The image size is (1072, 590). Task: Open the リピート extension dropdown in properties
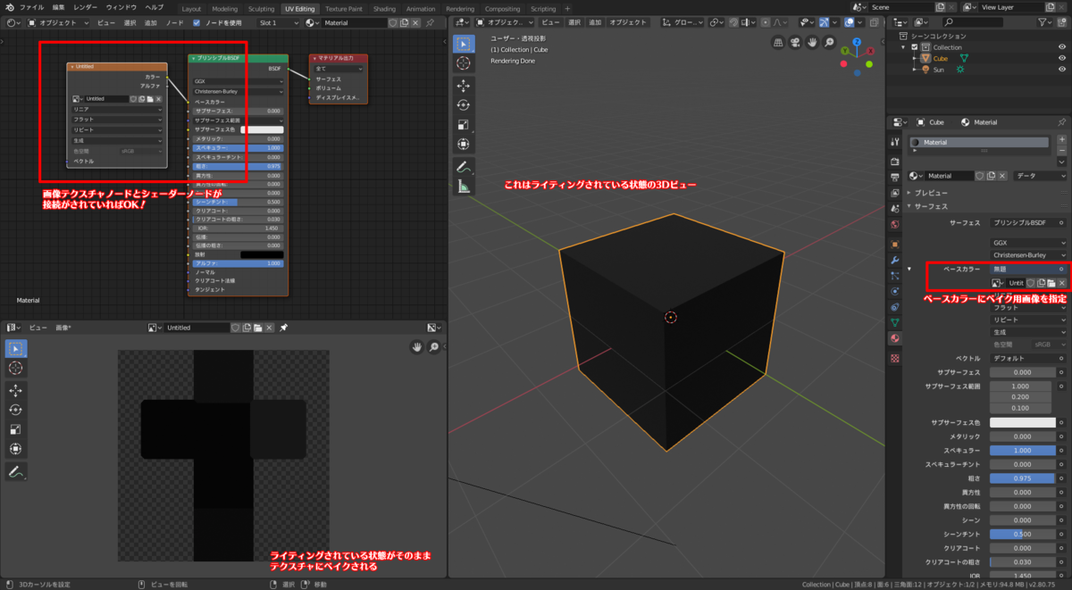(1028, 320)
